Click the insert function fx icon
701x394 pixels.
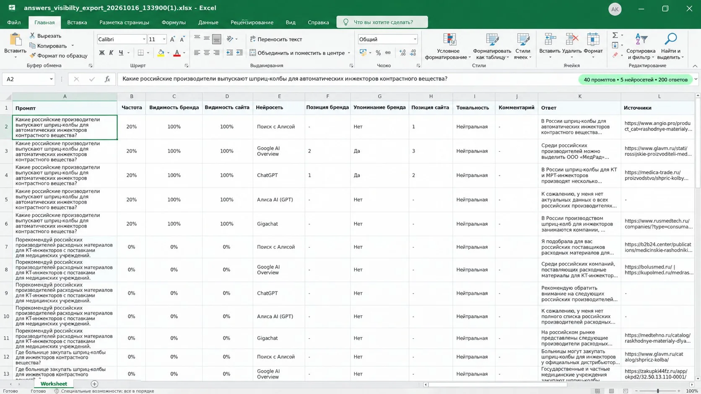click(107, 79)
